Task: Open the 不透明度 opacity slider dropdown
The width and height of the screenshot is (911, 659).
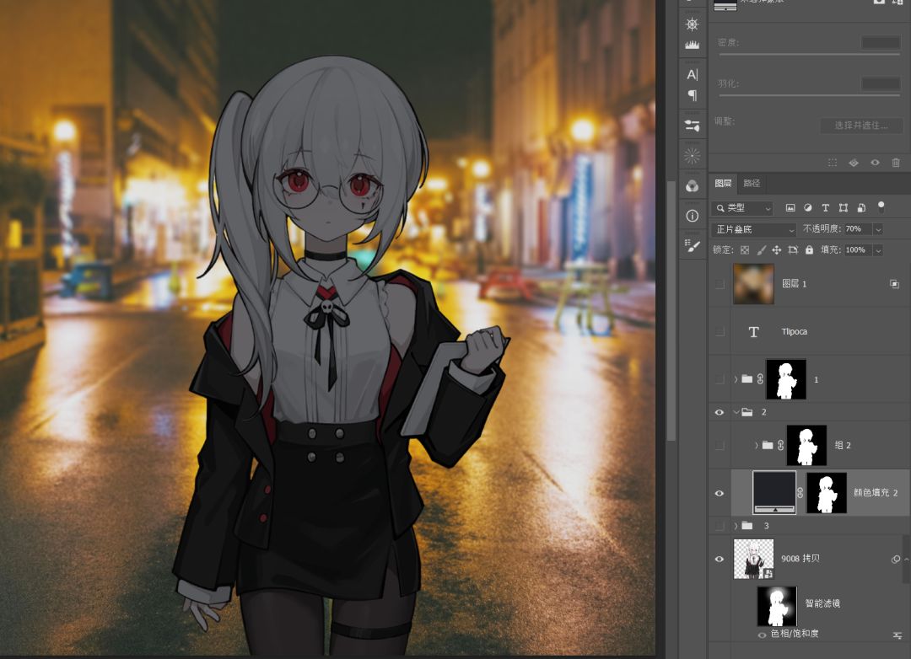Action: tap(878, 229)
